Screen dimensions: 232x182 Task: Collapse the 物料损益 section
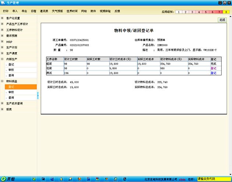pyautogui.click(x=2, y=81)
